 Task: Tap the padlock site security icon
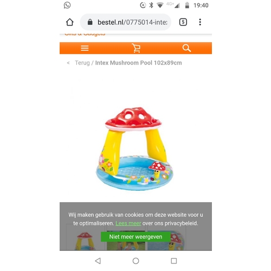coord(90,22)
